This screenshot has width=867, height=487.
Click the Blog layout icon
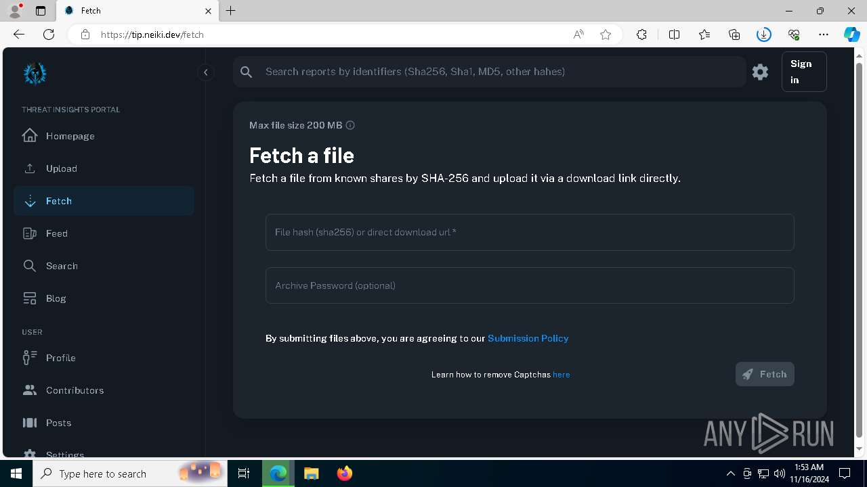(x=30, y=298)
